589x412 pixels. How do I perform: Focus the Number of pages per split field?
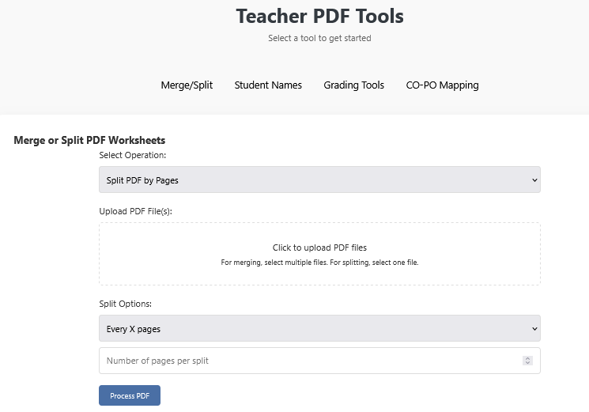(x=308, y=361)
